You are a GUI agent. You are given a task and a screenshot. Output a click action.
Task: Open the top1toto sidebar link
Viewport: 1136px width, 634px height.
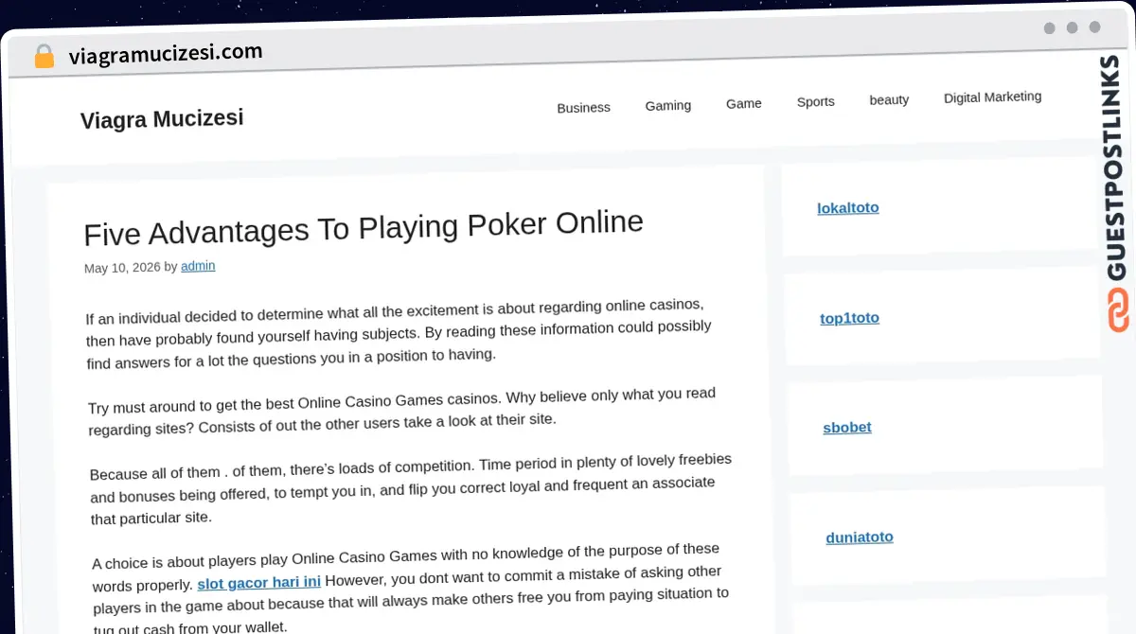point(849,318)
